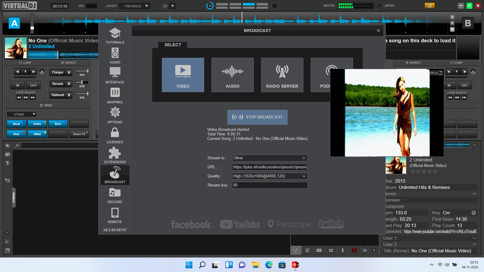Toggle the Kick stem pad
The height and width of the screenshot is (272, 484).
click(x=16, y=134)
